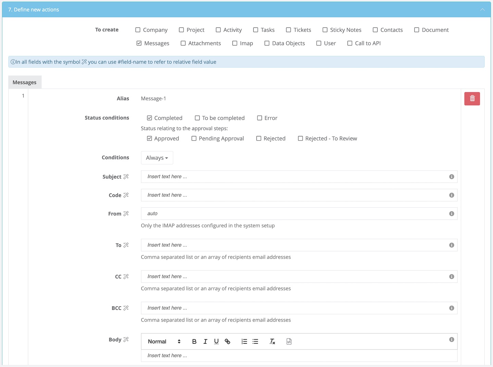Open the Normal paragraph style dropdown
493x367 pixels.
point(164,341)
